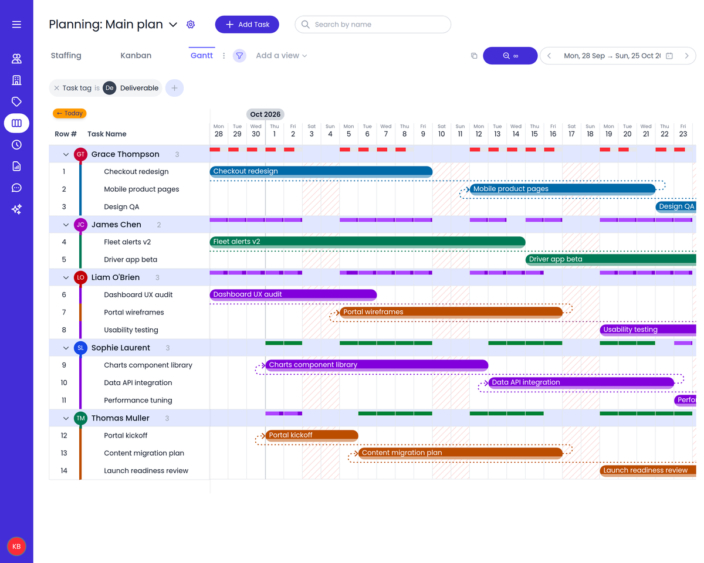Screen dimensions: 704x563
Task: Select the Driver app beta Gantt bar
Action: [x=611, y=259]
